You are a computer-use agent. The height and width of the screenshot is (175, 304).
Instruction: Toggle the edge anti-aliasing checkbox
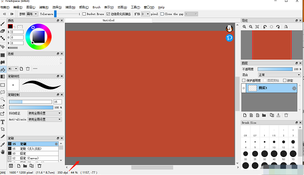pyautogui.click(x=108, y=14)
